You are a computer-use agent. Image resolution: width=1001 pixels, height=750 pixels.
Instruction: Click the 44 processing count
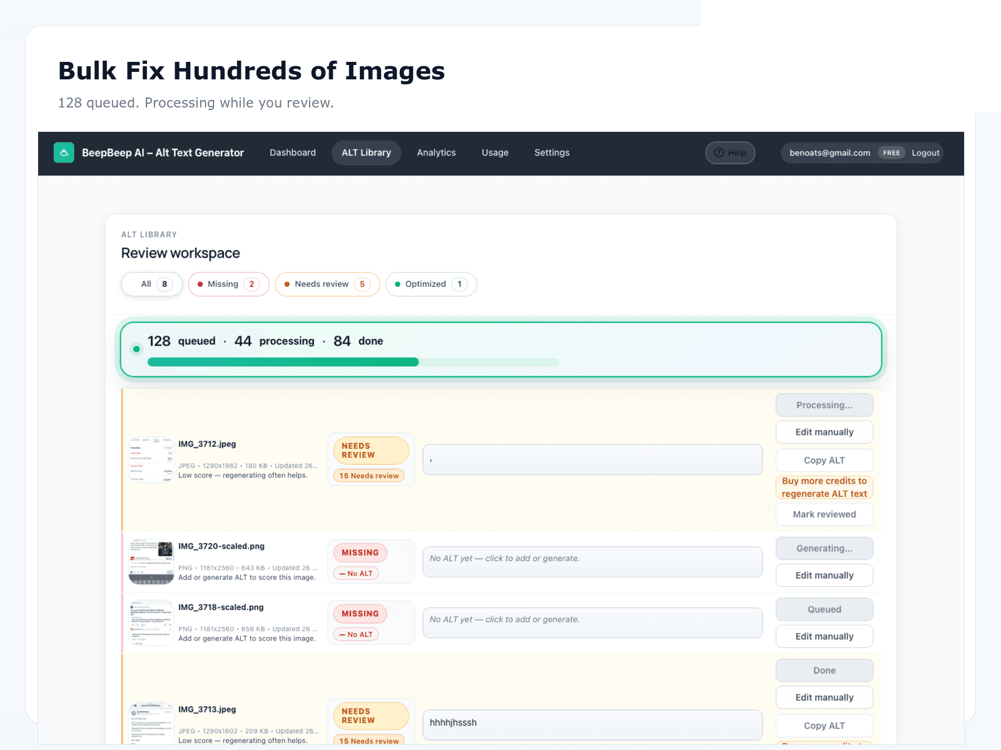275,341
